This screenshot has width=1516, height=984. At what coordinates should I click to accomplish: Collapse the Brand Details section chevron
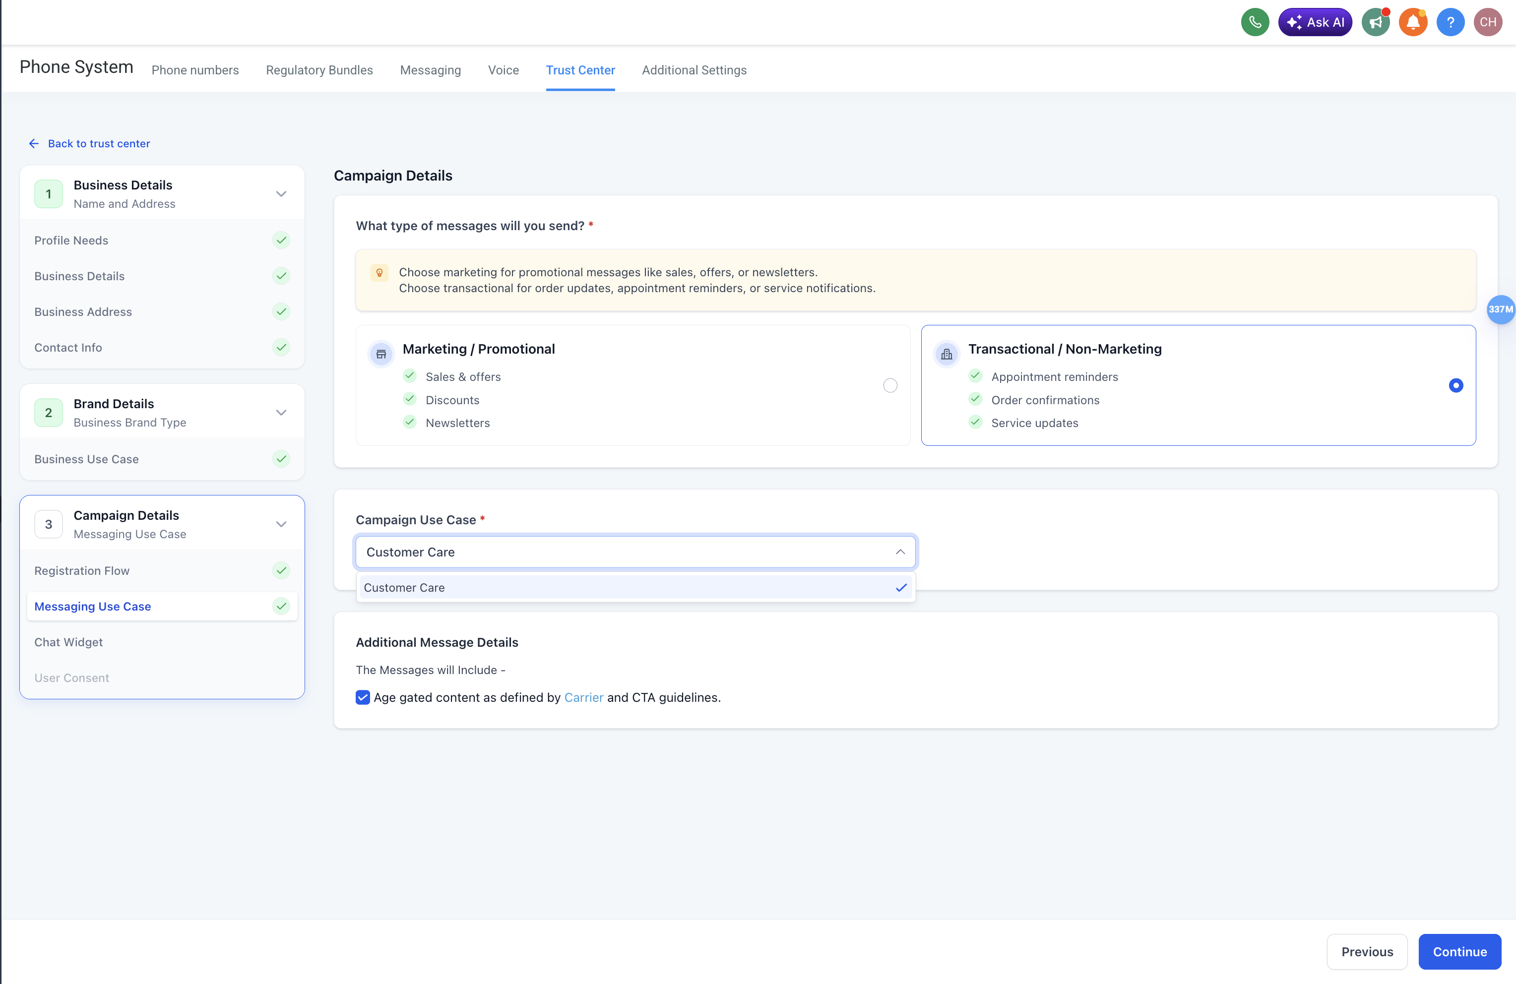pos(281,413)
